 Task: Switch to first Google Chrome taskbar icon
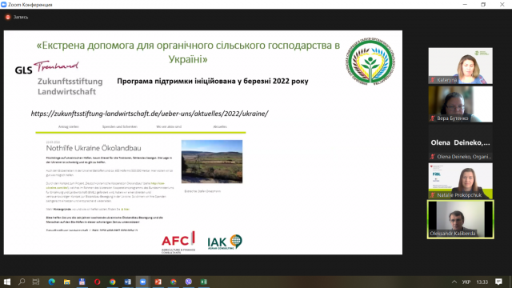[x=112, y=282]
